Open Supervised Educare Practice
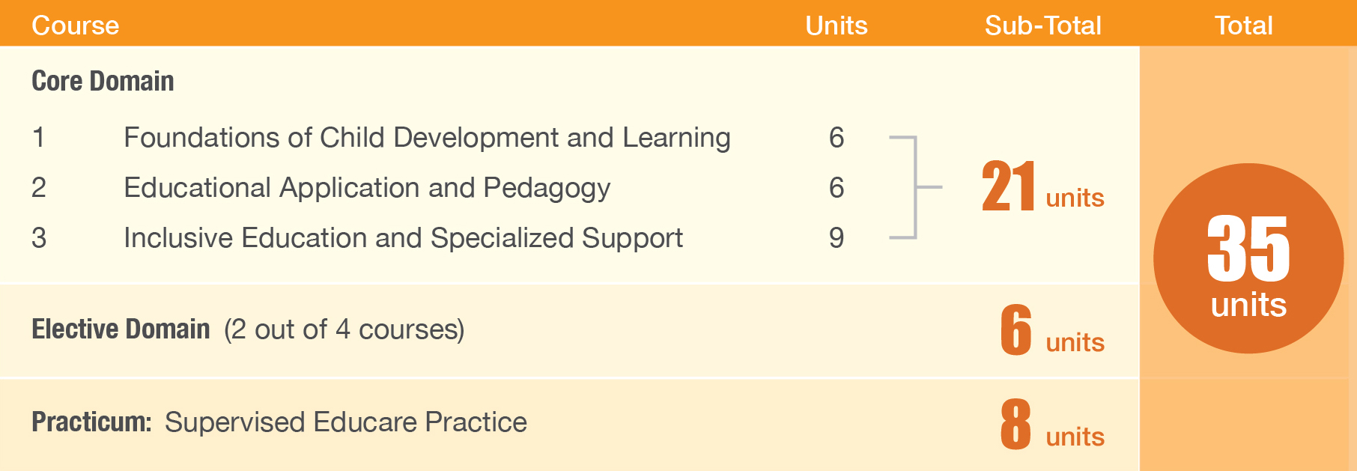The width and height of the screenshot is (1357, 471). point(345,422)
